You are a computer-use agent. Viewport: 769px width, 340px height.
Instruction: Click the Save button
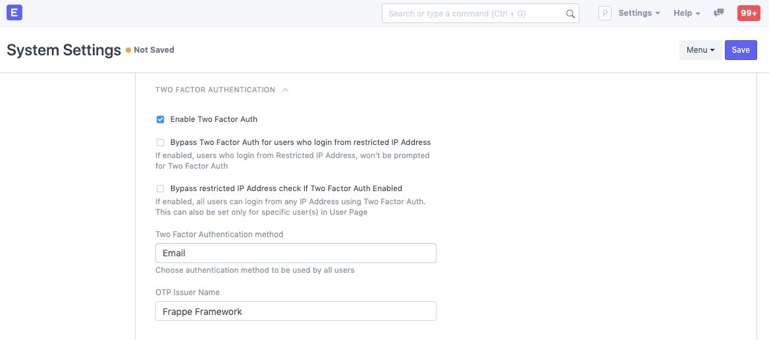(x=741, y=50)
